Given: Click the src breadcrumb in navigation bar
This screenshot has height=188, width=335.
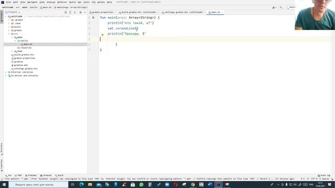Looking at the screenshot, I should click(17, 7).
